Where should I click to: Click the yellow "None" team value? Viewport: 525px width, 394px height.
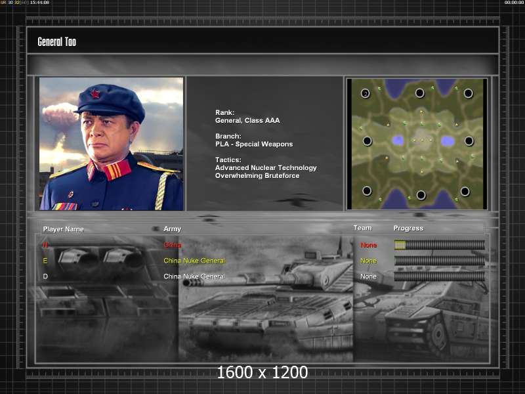point(368,261)
